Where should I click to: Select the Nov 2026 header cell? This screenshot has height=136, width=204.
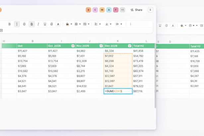click(x=90, y=46)
